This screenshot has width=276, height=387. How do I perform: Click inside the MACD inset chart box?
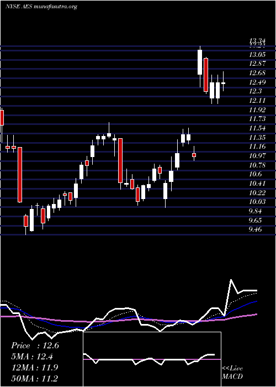point(152,359)
